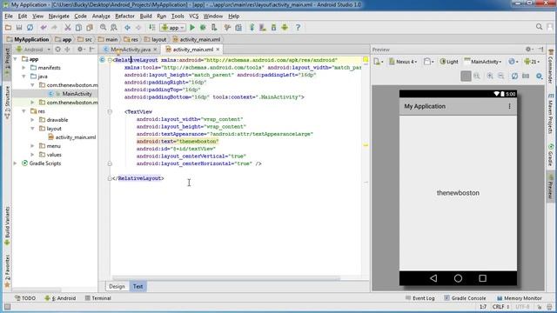
Task: Click the Help question mark icon
Action: 298,28
